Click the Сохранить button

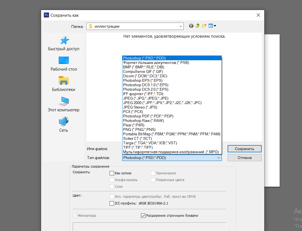[x=244, y=149]
